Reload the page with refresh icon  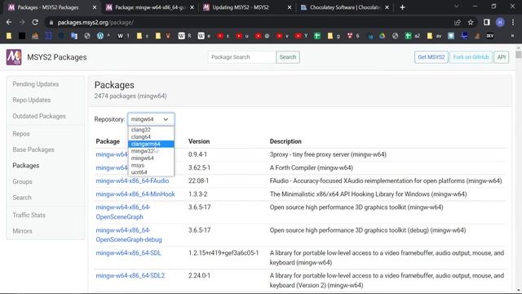35,22
